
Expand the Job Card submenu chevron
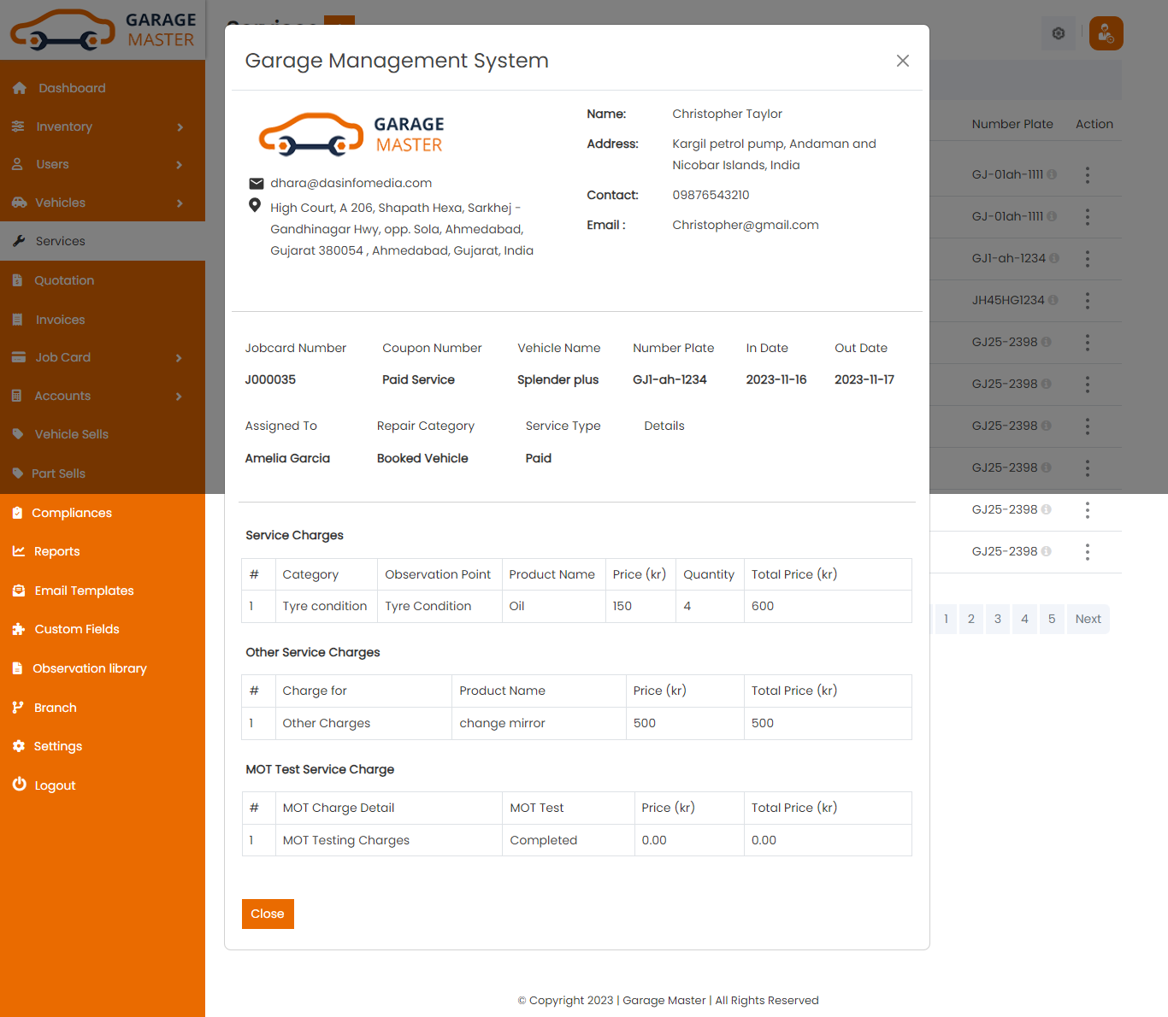pos(180,358)
